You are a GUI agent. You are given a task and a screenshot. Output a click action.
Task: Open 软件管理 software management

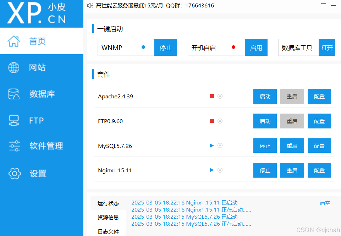click(x=42, y=146)
